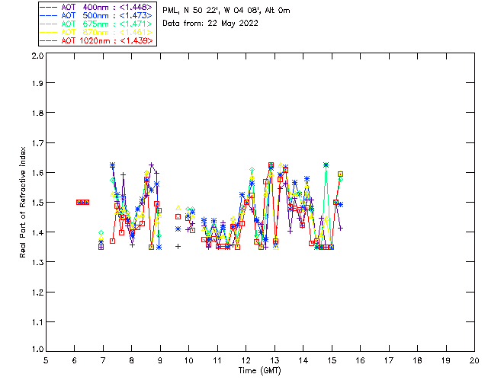Viewport: 488px width, 390px height.
Task: Click the 2.0 y-axis tick label
Action: pyautogui.click(x=37, y=56)
